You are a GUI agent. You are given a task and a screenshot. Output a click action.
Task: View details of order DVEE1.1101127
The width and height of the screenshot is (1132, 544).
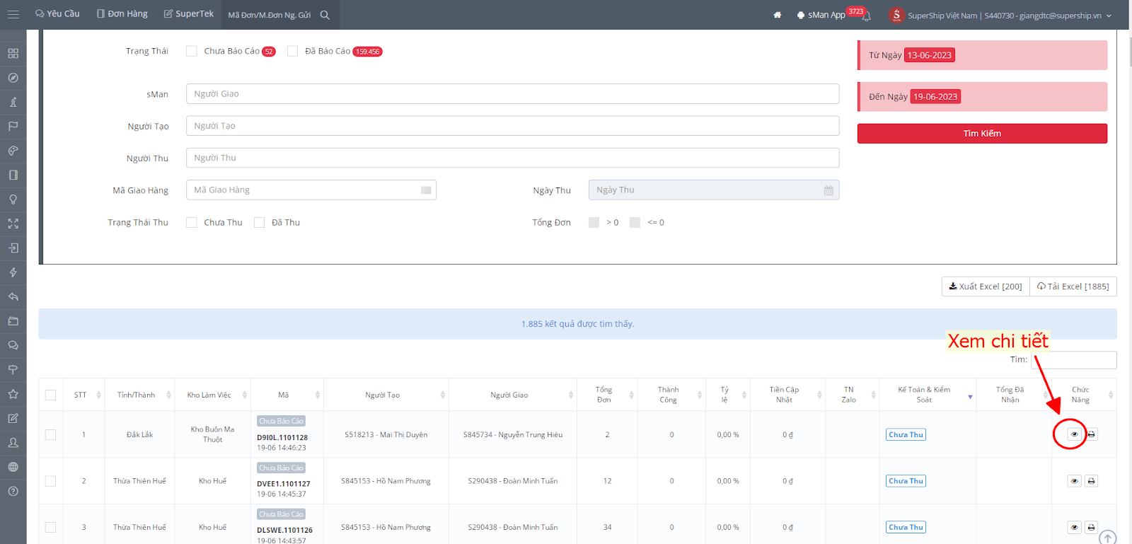1074,481
